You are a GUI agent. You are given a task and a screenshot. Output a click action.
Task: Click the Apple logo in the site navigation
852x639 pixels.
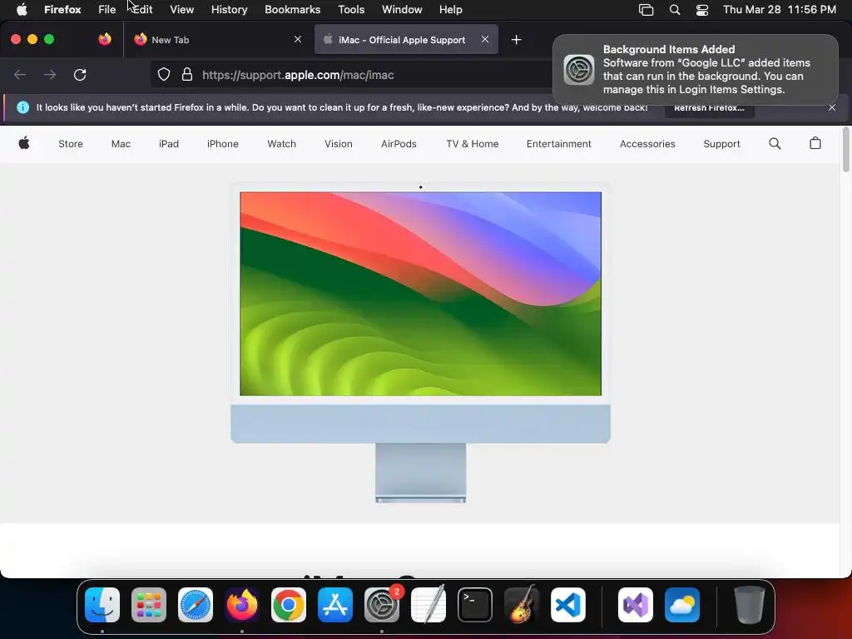[24, 143]
